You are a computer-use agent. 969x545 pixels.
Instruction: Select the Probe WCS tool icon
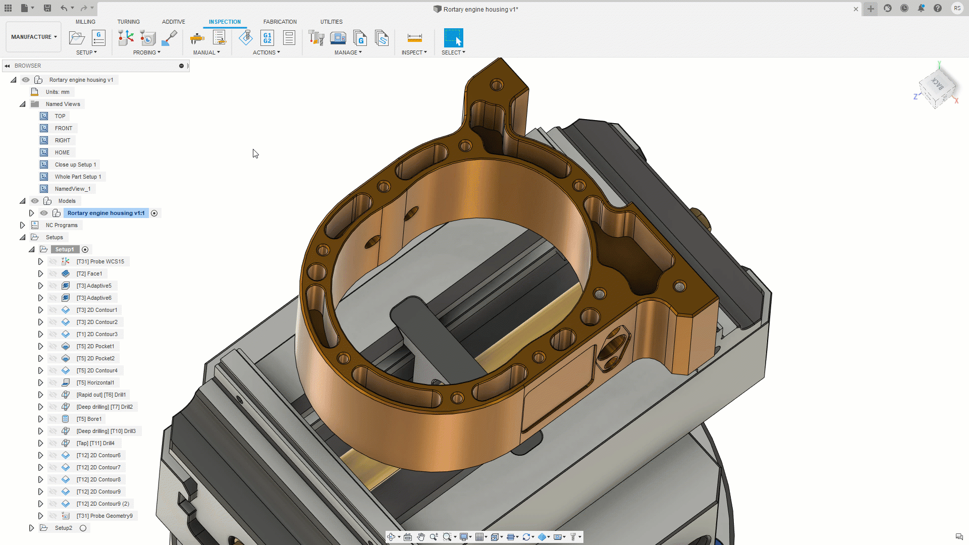pos(126,38)
